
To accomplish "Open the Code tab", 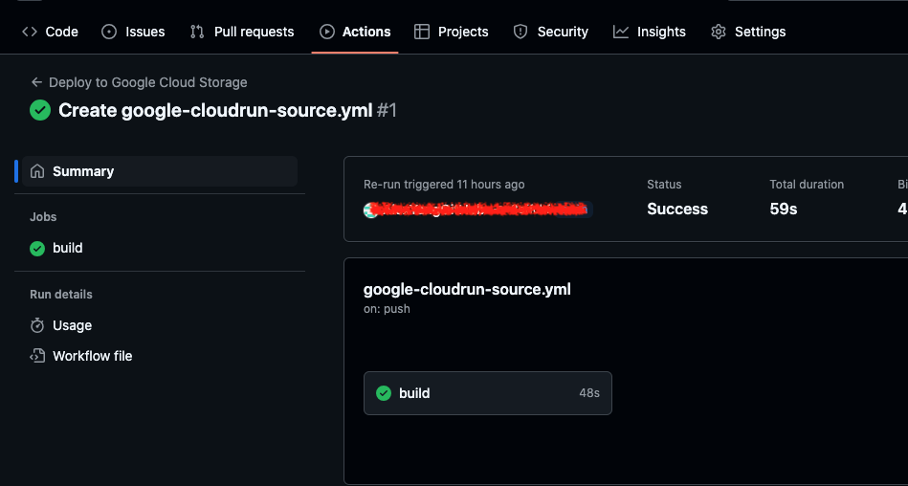I will click(x=50, y=32).
